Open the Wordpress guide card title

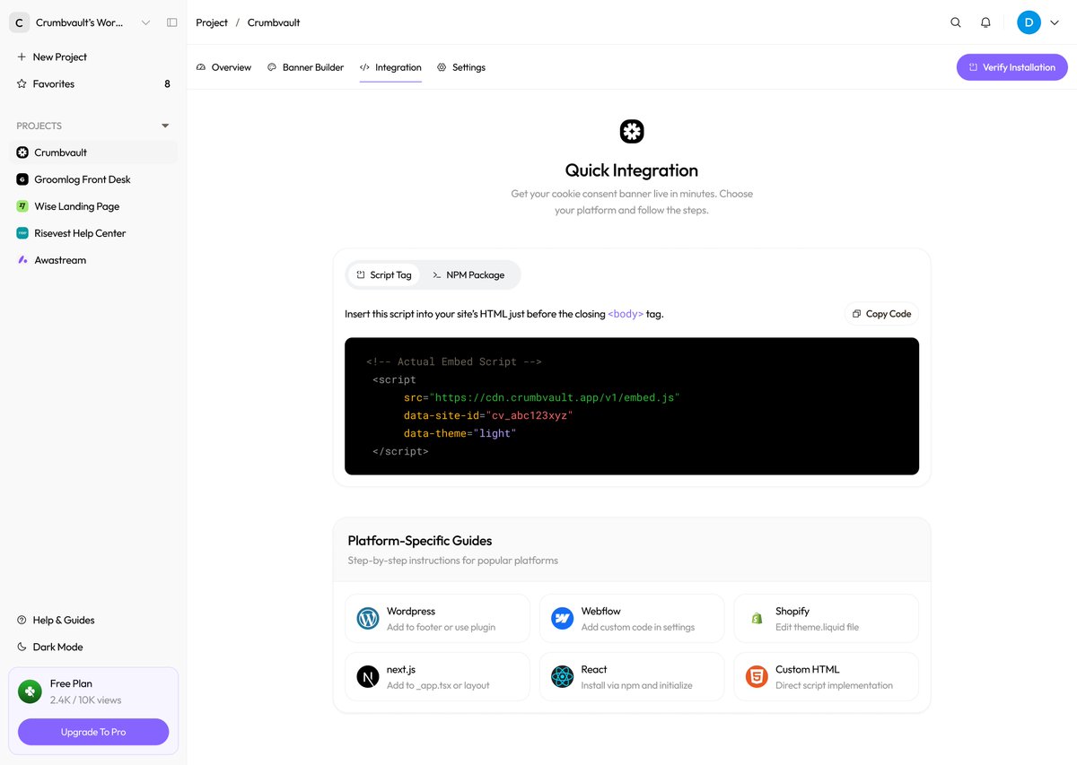[x=411, y=611]
